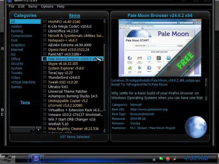Screen dimensions: 219x164
Task: Open the Tags dropdown combo box
Action: point(22,130)
